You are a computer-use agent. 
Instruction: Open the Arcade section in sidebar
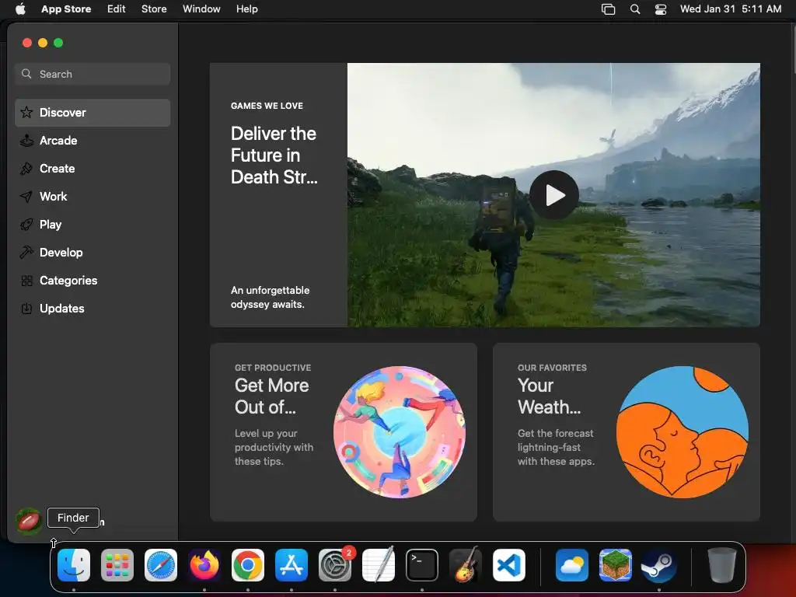pos(93,141)
